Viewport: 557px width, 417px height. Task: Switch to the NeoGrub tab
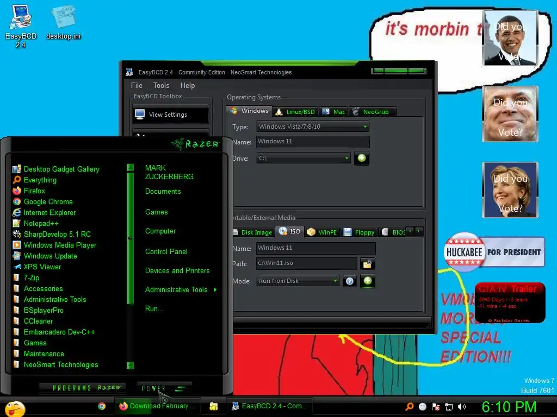[372, 112]
